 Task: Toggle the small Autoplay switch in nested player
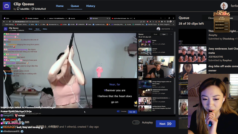(x=118, y=111)
